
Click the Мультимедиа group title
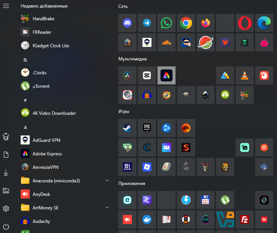(133, 59)
